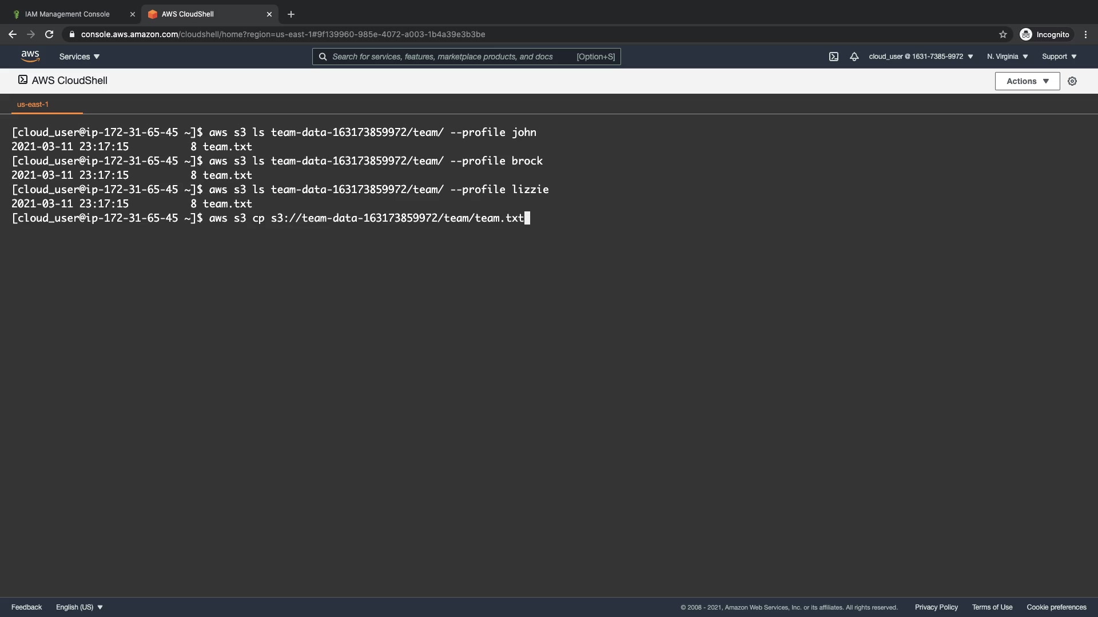Go back to previous page
The image size is (1098, 617).
pos(13,34)
